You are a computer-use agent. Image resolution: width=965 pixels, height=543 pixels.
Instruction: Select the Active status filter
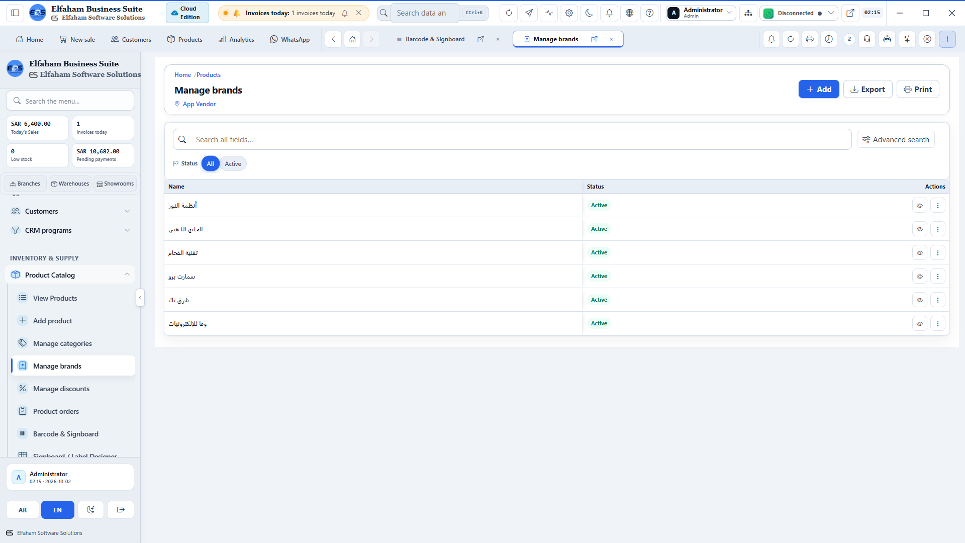tap(233, 164)
